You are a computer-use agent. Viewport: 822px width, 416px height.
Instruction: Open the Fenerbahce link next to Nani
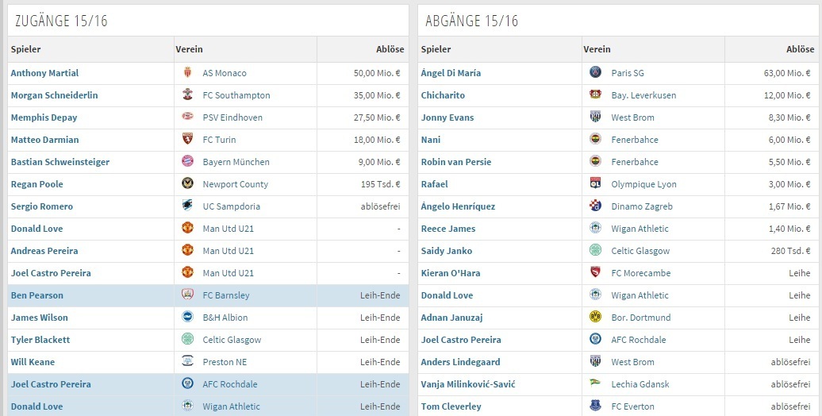635,140
